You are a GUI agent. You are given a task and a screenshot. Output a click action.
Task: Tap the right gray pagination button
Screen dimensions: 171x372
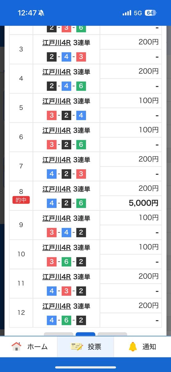tap(112, 334)
